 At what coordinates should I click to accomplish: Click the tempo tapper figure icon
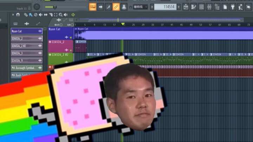tap(240, 7)
